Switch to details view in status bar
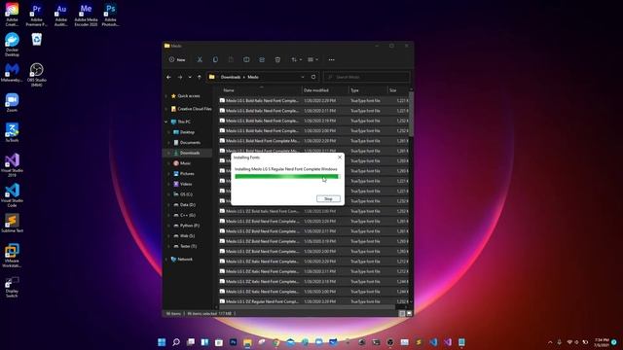Screen dimensions: 623x350 402,313
